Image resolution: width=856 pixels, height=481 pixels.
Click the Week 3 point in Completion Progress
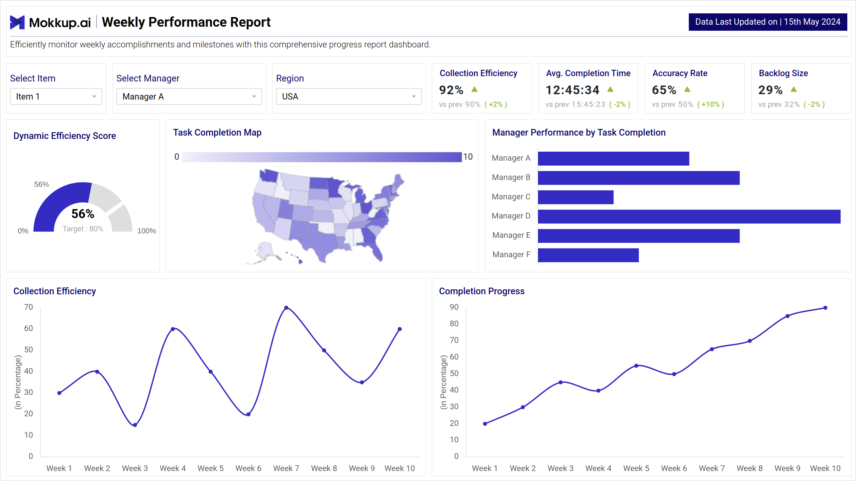pyautogui.click(x=560, y=382)
